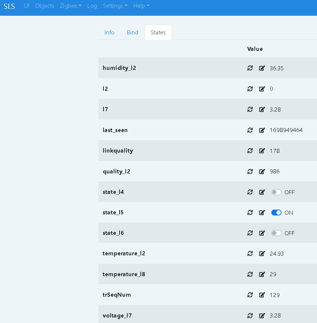Refresh the trSeqNum value
Screen dimensions: 317x323
pyautogui.click(x=250, y=295)
